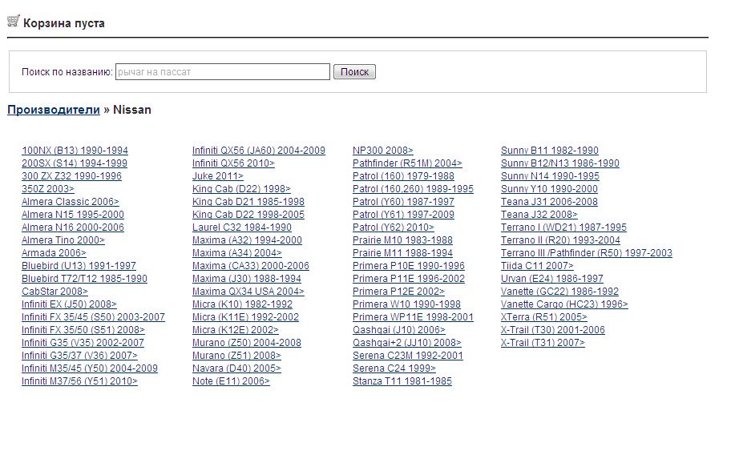Open Navara (D40) 2005>
735x459 pixels.
coord(236,368)
